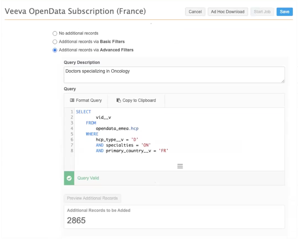The image size is (298, 239).
Task: Click the 2865 records count value
Action: click(76, 220)
